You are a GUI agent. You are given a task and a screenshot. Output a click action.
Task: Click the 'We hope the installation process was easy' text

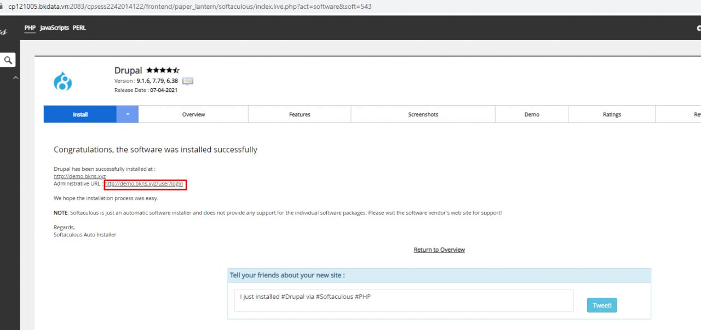click(106, 198)
